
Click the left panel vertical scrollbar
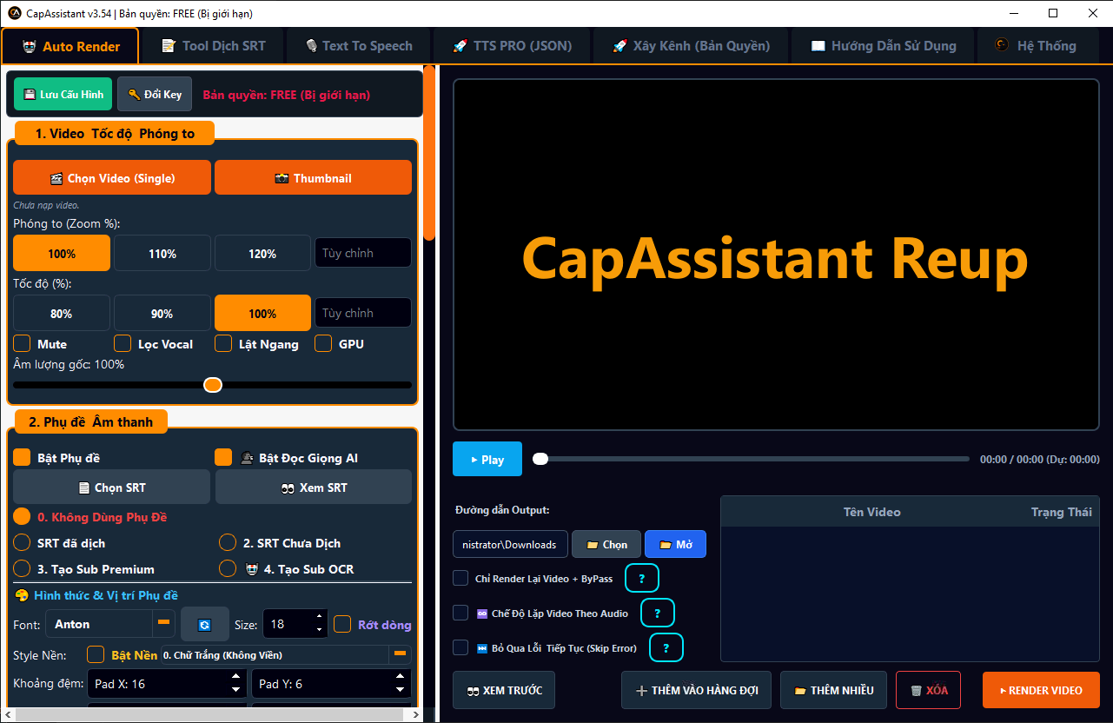pyautogui.click(x=429, y=154)
